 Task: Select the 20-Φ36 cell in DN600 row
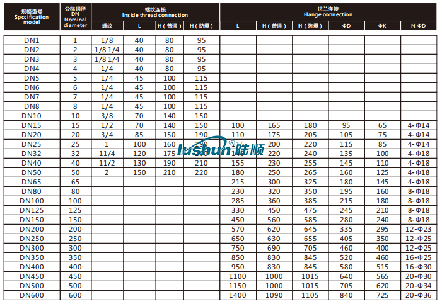(x=417, y=295)
